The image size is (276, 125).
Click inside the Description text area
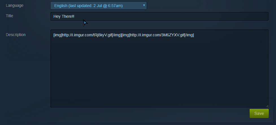coord(160,68)
